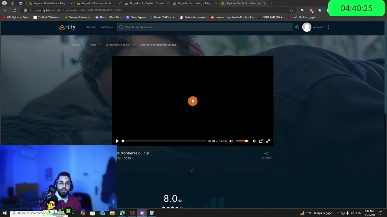Open the three-dot menu beside Amine G.
Screen dimensions: 387x217
(x=329, y=27)
